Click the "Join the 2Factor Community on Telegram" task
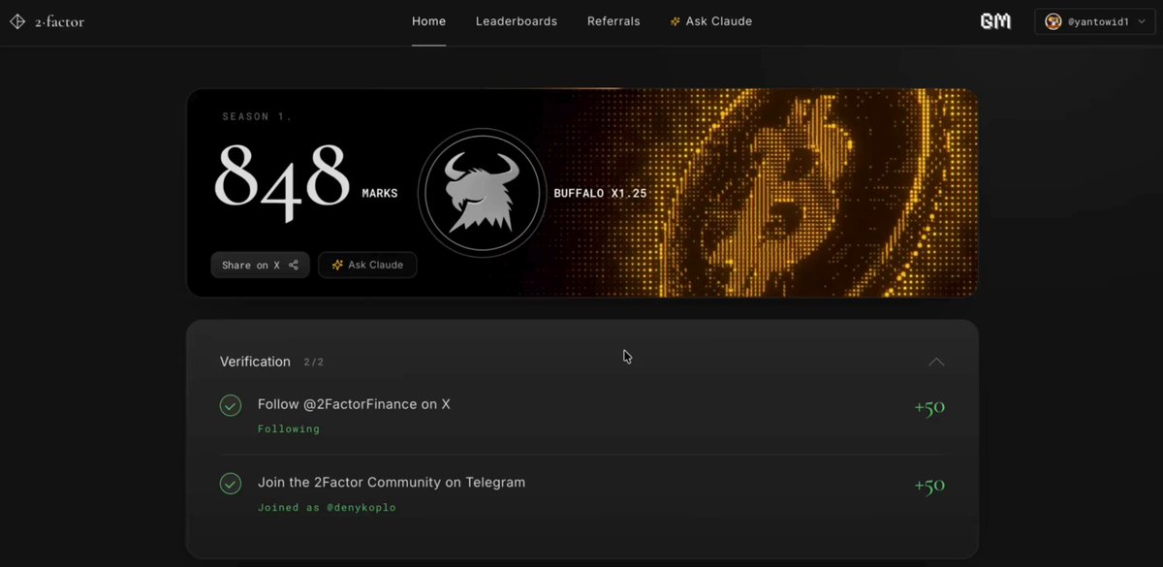The image size is (1163, 567). [x=392, y=482]
